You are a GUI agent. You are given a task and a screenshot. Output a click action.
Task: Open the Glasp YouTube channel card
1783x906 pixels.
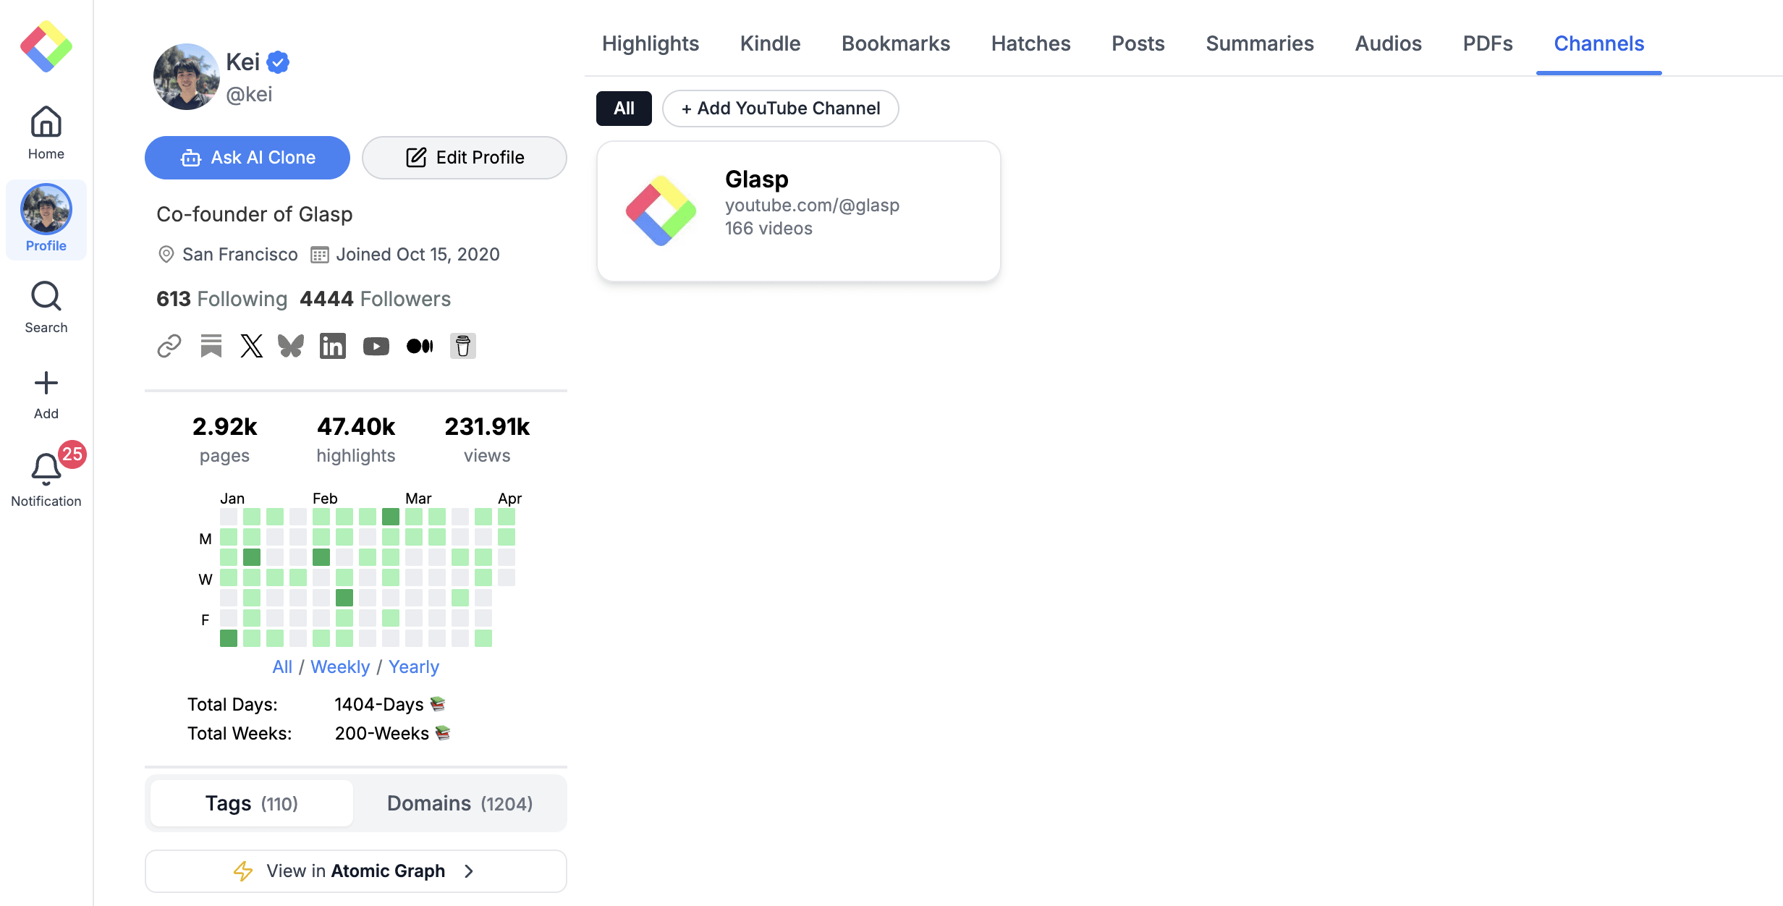click(x=798, y=211)
